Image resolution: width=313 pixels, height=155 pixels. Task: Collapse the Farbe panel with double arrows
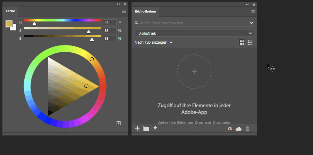[118, 4]
